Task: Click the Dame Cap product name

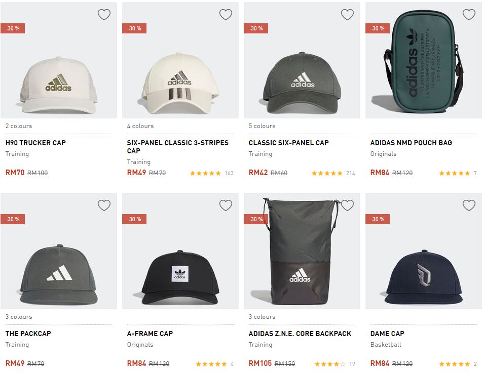Action: (x=387, y=334)
